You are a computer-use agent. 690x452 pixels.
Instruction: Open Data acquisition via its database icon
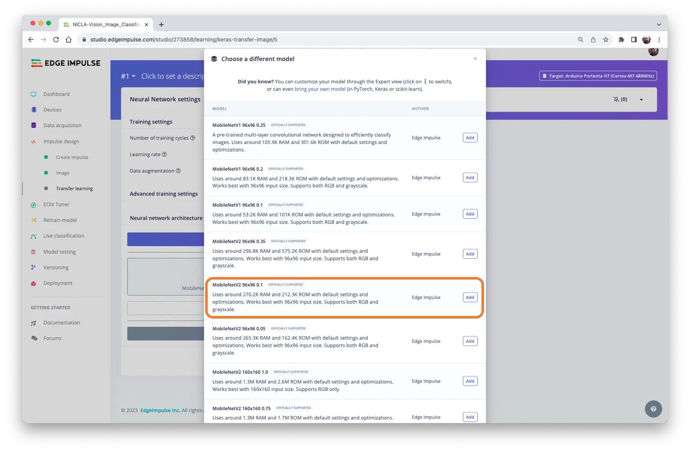(x=33, y=126)
